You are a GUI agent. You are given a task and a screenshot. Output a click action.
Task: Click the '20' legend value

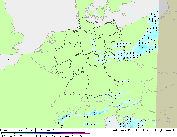[48, 136]
